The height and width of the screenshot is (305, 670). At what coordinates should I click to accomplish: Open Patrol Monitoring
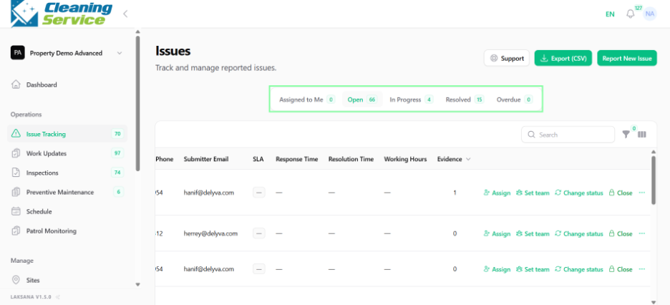(x=52, y=231)
